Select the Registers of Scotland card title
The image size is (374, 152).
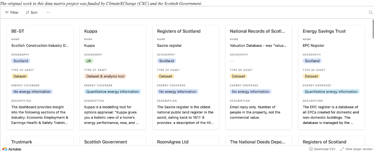[x=178, y=31]
